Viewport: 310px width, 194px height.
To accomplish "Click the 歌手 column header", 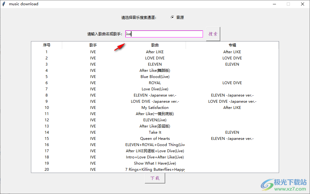I will click(93, 45).
